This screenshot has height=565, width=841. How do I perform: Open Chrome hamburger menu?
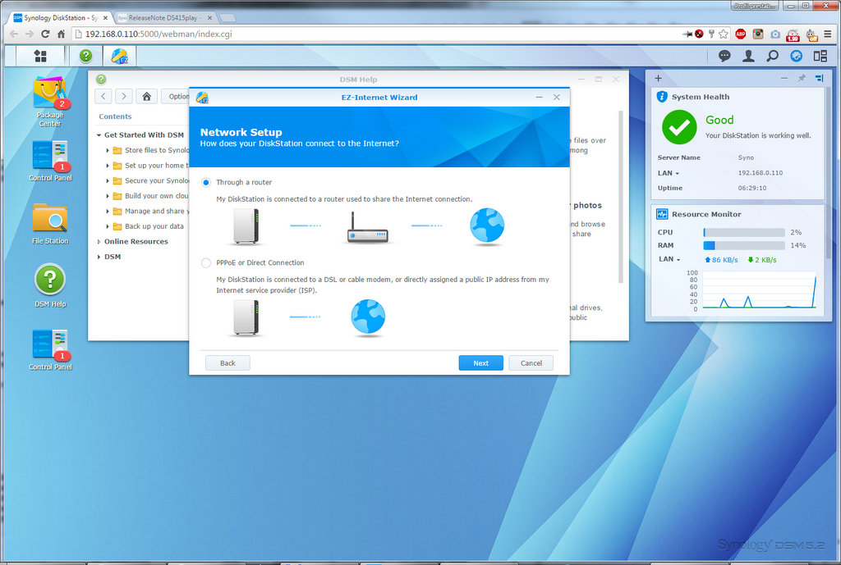(x=828, y=34)
